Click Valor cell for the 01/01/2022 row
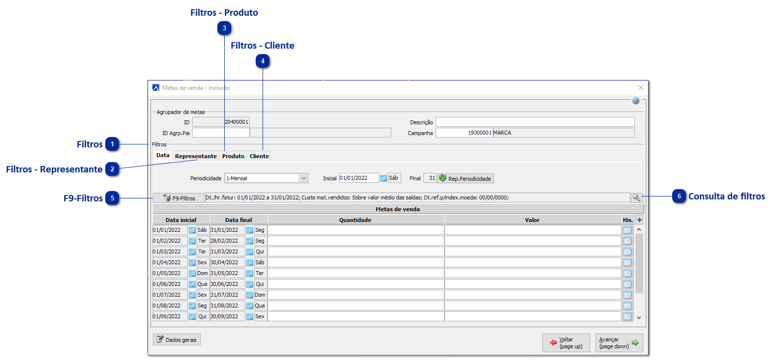 (x=533, y=230)
